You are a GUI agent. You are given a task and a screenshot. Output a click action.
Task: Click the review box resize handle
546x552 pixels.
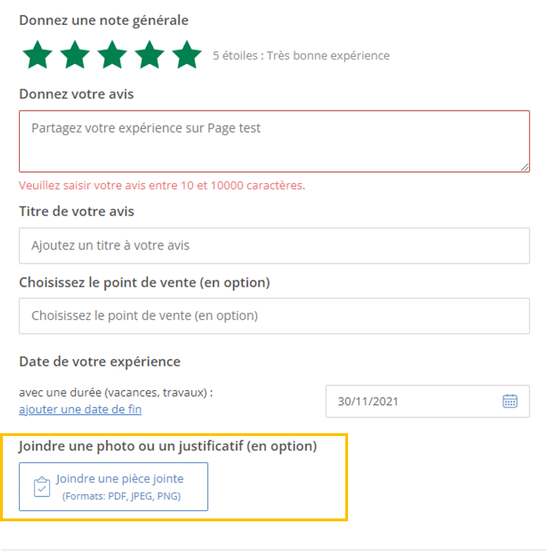coord(524,167)
